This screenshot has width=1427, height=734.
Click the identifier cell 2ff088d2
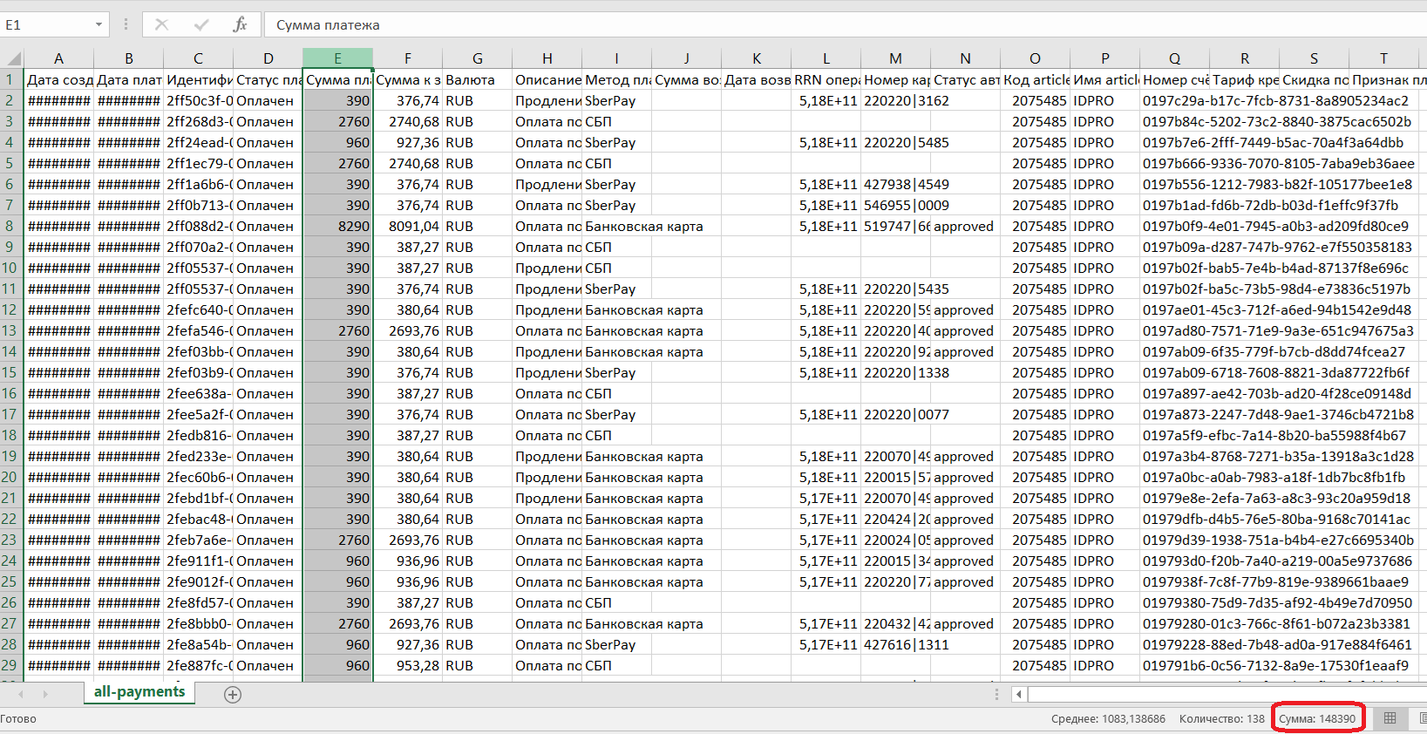pyautogui.click(x=198, y=226)
